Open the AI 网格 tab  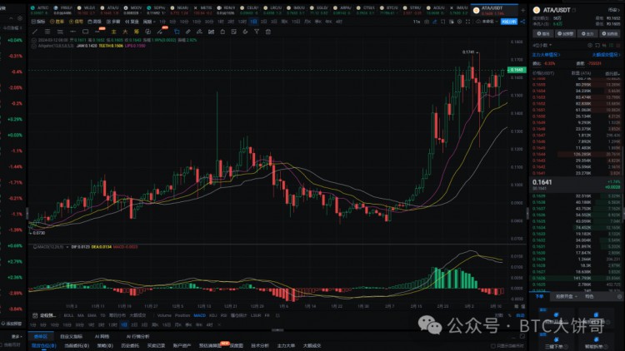click(x=102, y=336)
